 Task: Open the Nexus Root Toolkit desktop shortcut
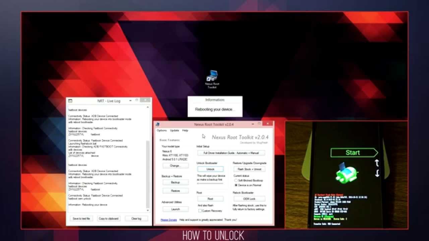[x=212, y=79]
